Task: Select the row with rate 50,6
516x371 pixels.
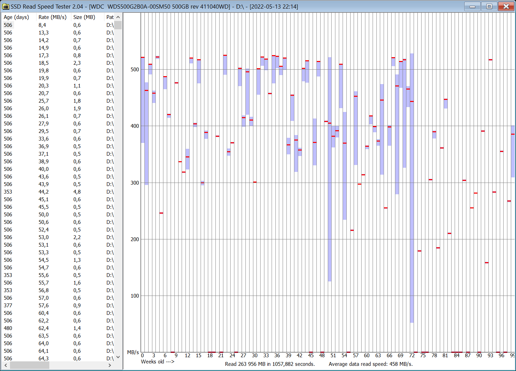Action: pyautogui.click(x=58, y=222)
